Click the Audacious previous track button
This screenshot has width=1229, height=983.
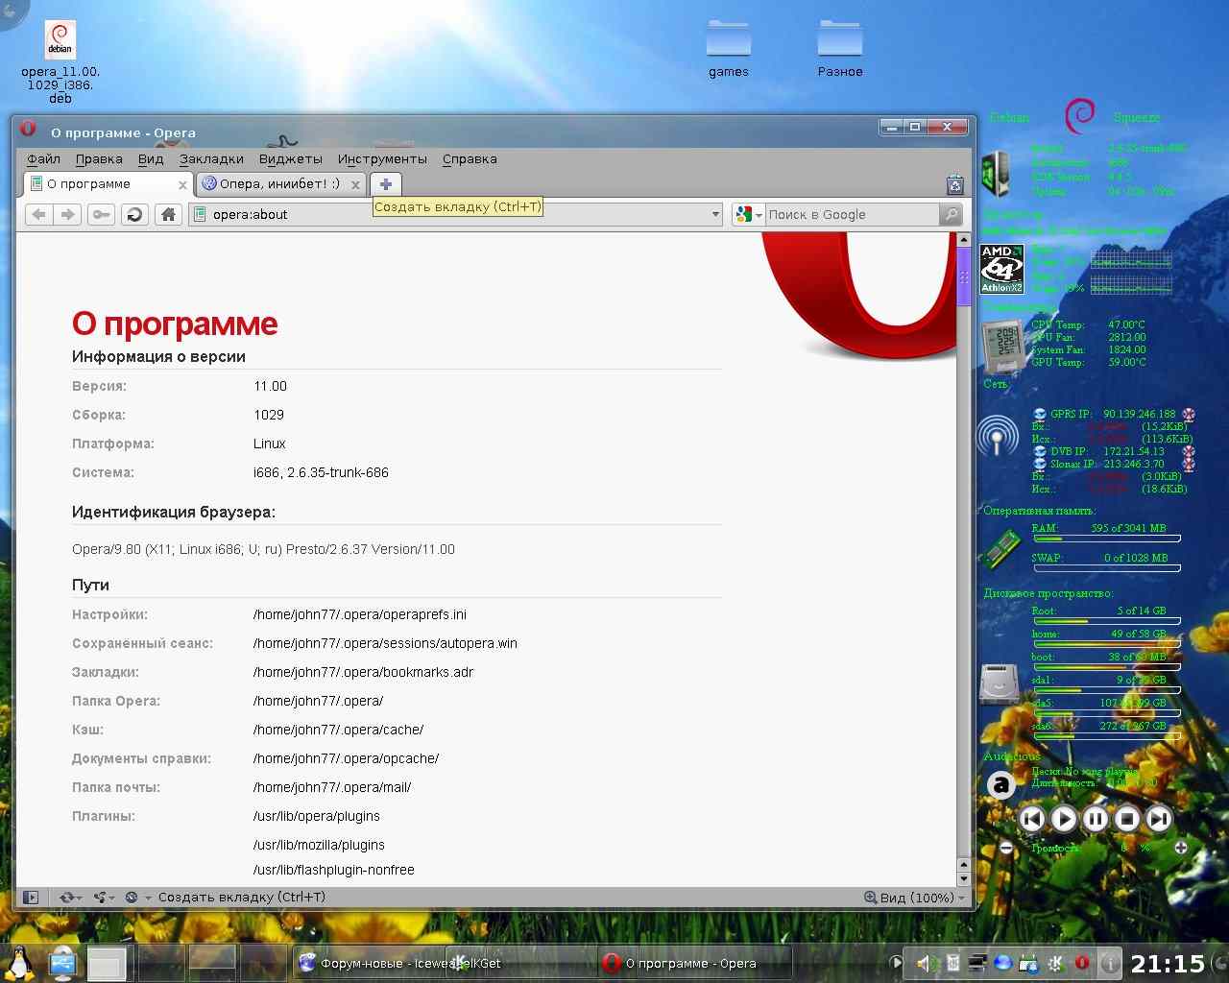1032,819
